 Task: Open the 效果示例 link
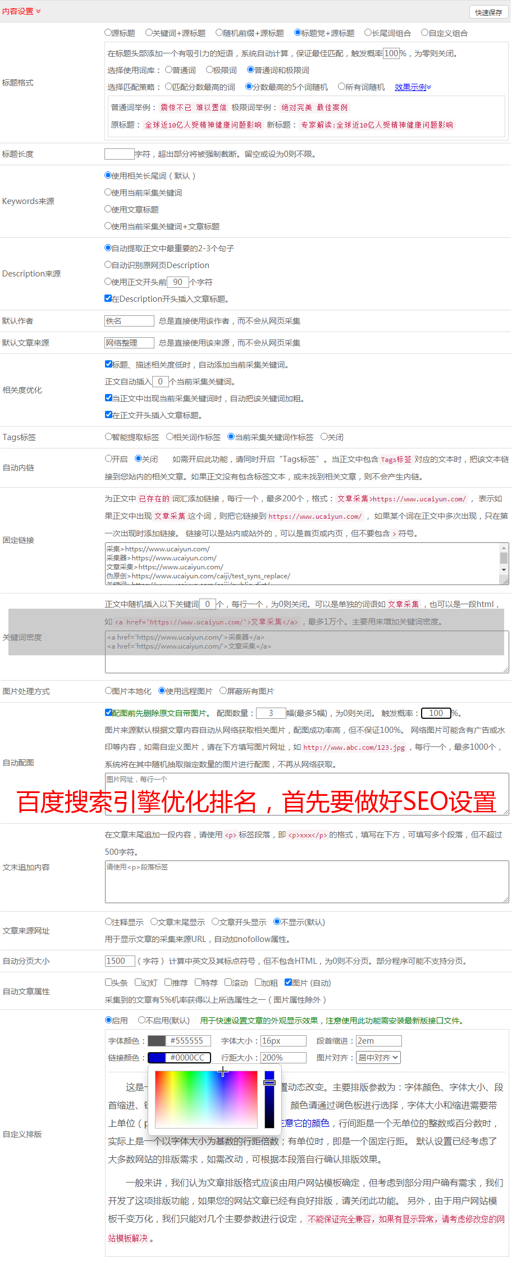coord(413,87)
